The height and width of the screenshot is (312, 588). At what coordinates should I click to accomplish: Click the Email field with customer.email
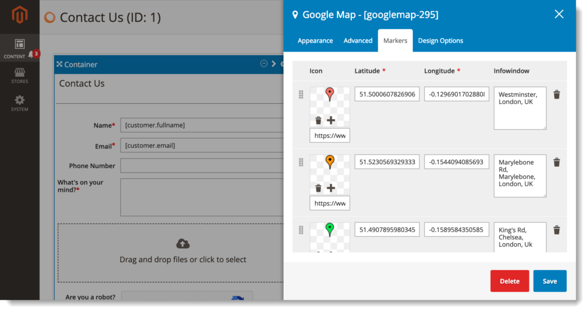[202, 145]
